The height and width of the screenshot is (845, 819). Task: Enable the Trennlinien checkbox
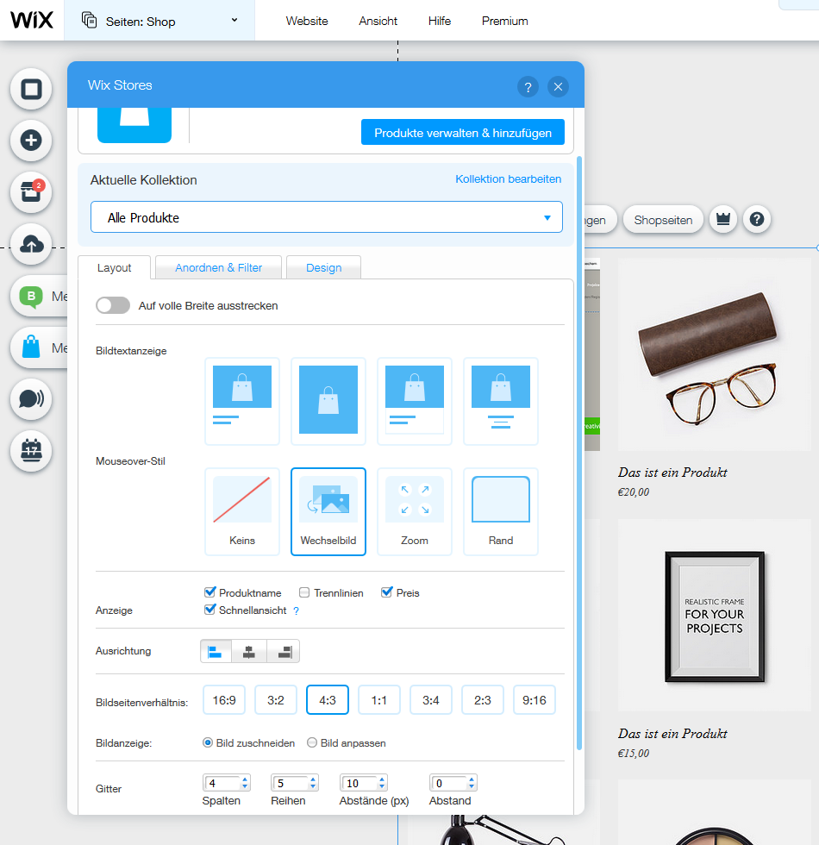304,593
